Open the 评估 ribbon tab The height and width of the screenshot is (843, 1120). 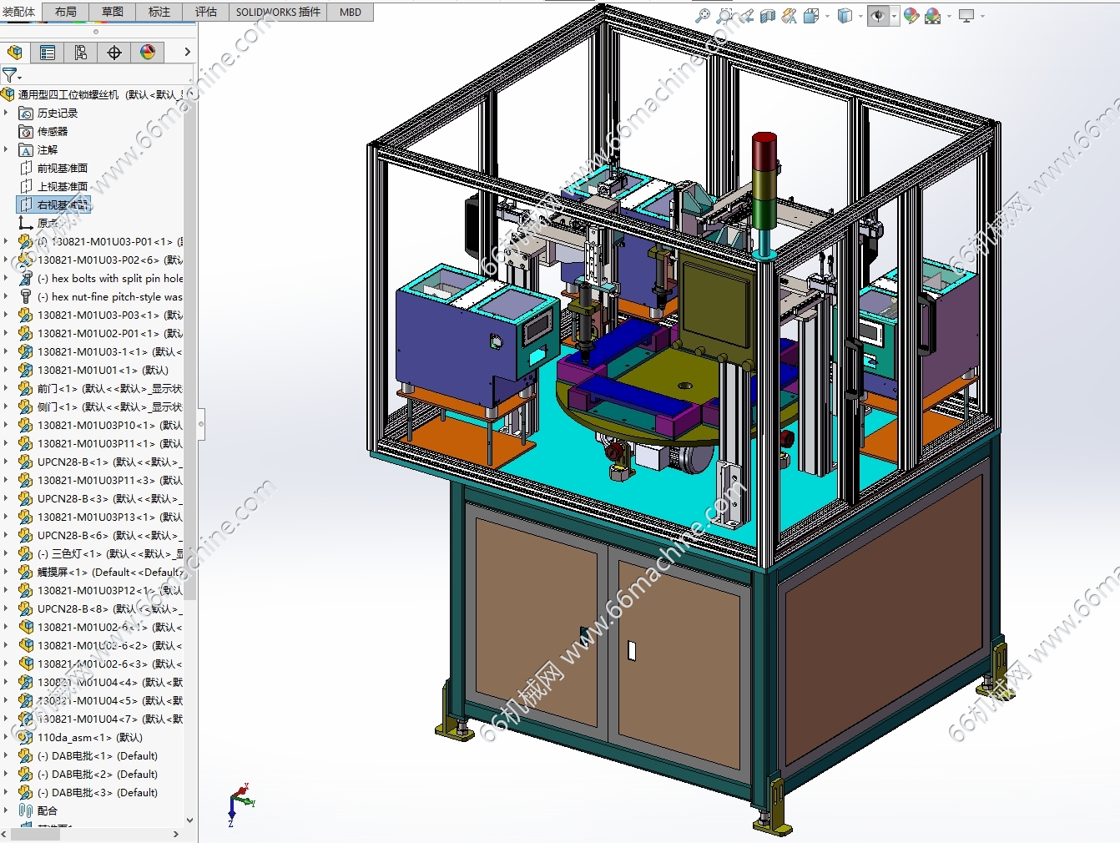pyautogui.click(x=205, y=12)
